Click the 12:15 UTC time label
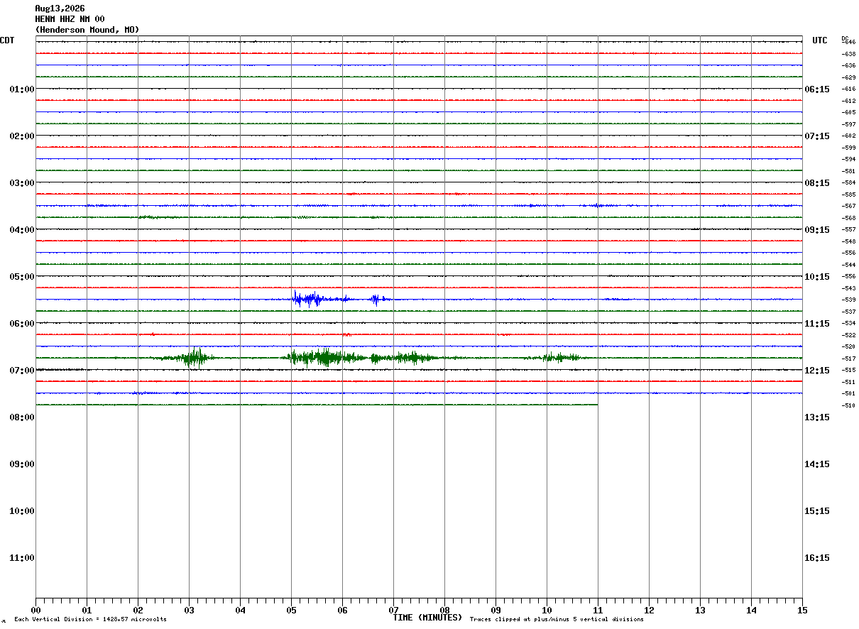Image resolution: width=859 pixels, height=629 pixels. pos(817,371)
